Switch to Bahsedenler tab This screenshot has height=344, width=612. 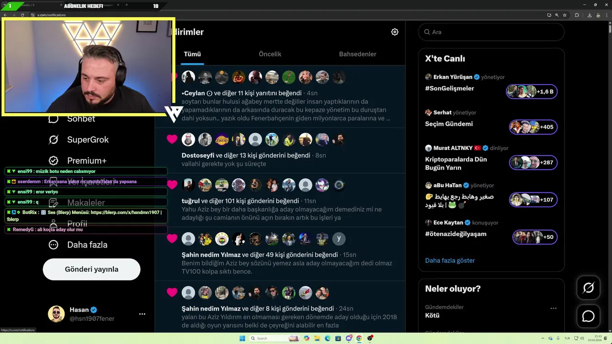358,54
